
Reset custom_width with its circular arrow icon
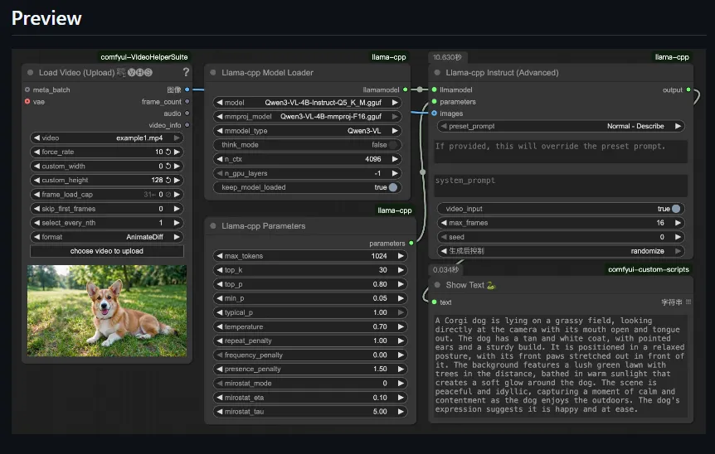(x=168, y=167)
